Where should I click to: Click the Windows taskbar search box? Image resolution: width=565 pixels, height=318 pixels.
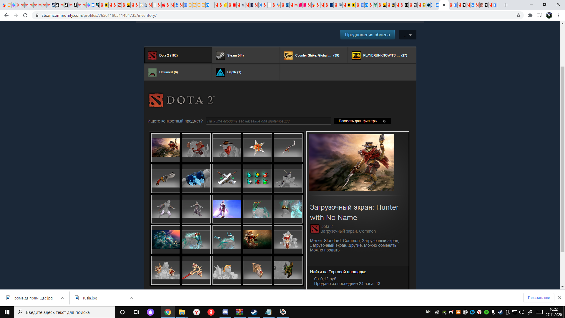click(x=65, y=312)
